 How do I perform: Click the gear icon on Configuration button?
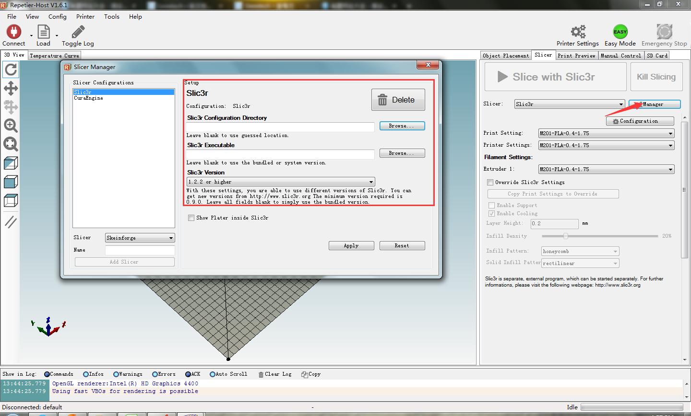coord(616,121)
